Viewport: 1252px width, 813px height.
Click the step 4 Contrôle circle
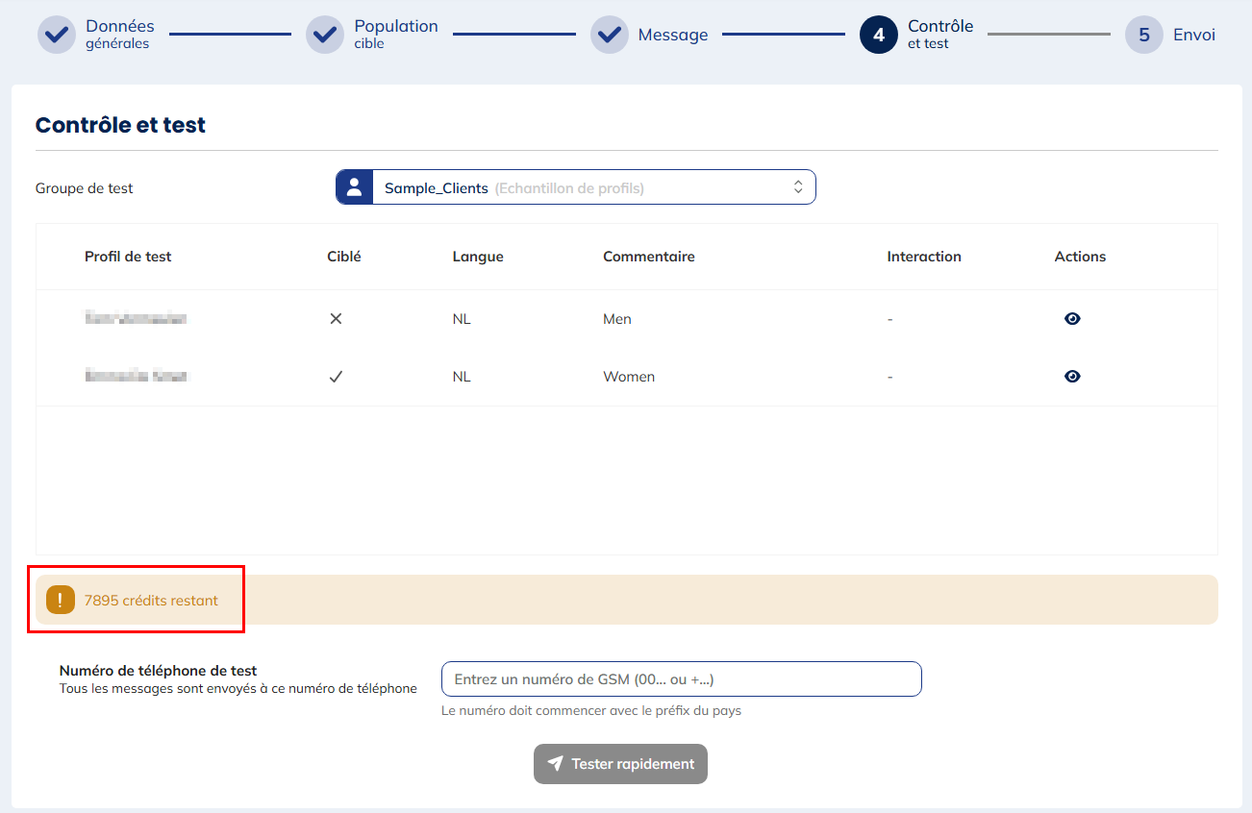pyautogui.click(x=879, y=35)
